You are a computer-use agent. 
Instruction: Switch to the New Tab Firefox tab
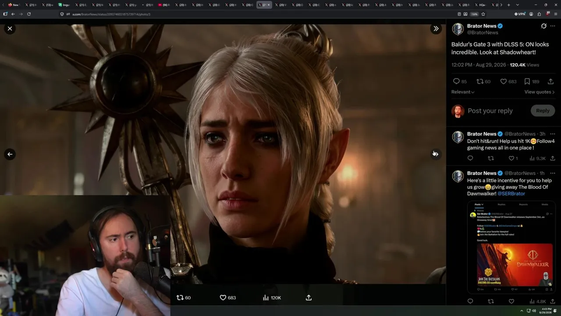click(14, 5)
